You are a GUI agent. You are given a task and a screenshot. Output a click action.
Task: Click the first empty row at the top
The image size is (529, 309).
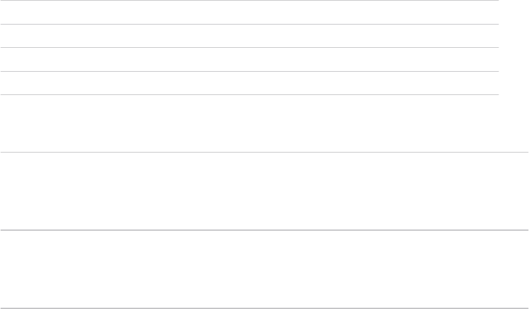(x=249, y=12)
